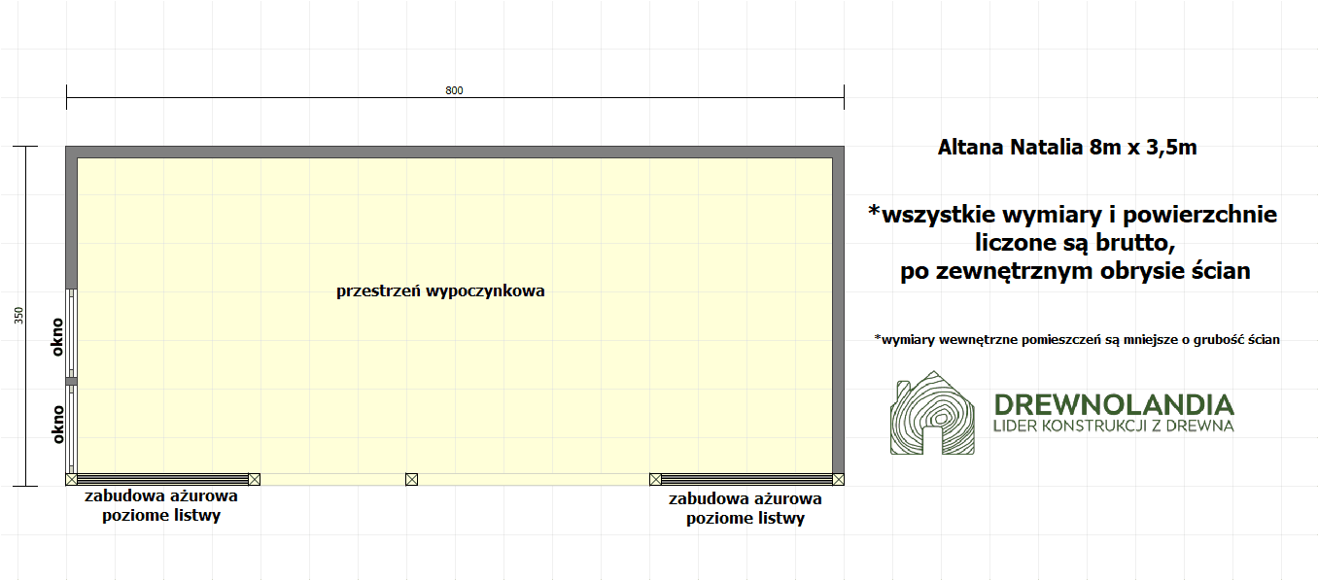Click the note about "wymiary wewnętrzne pomieszczeń"
The image size is (1318, 580).
point(1077,339)
